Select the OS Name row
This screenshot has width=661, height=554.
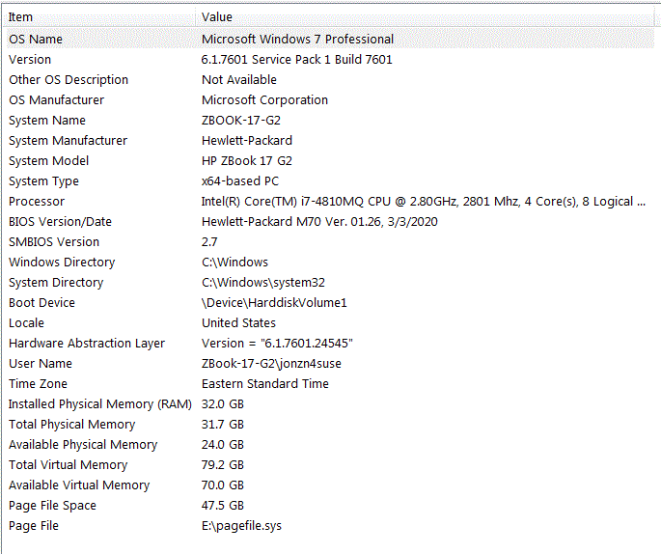click(x=329, y=39)
